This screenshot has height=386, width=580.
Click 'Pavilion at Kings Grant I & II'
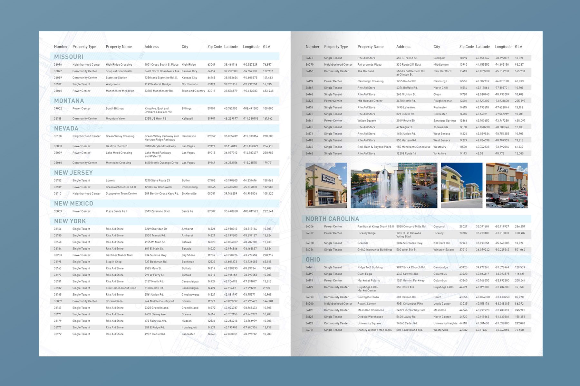click(x=376, y=226)
